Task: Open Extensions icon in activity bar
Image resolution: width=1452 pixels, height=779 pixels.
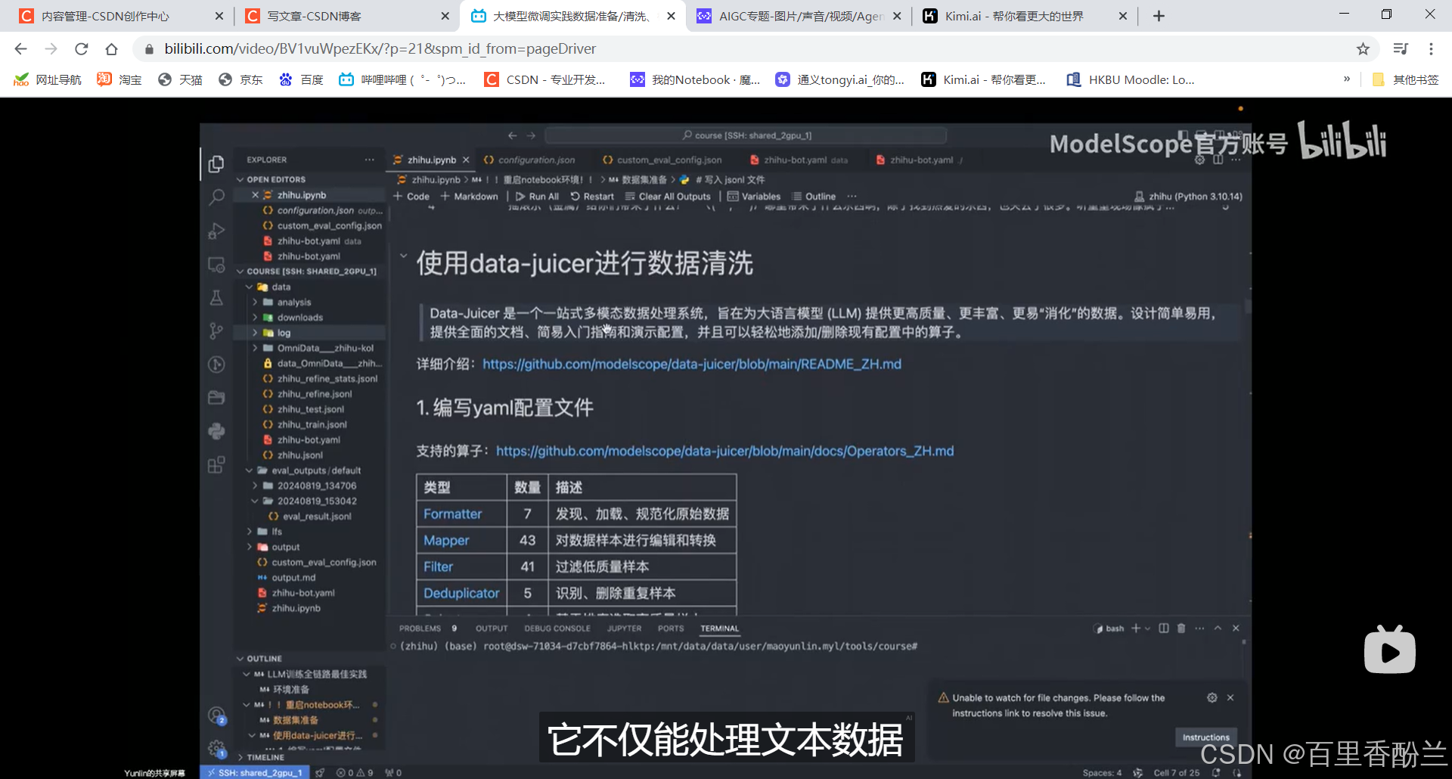Action: coord(216,464)
